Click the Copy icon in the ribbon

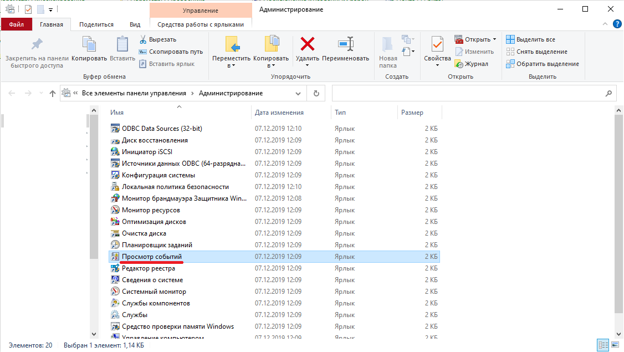(x=89, y=44)
